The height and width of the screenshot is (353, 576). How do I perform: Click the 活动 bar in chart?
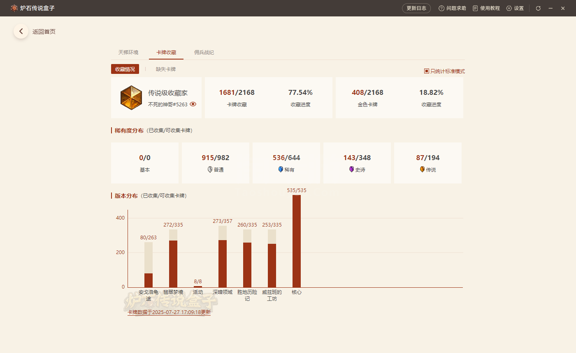pos(198,287)
